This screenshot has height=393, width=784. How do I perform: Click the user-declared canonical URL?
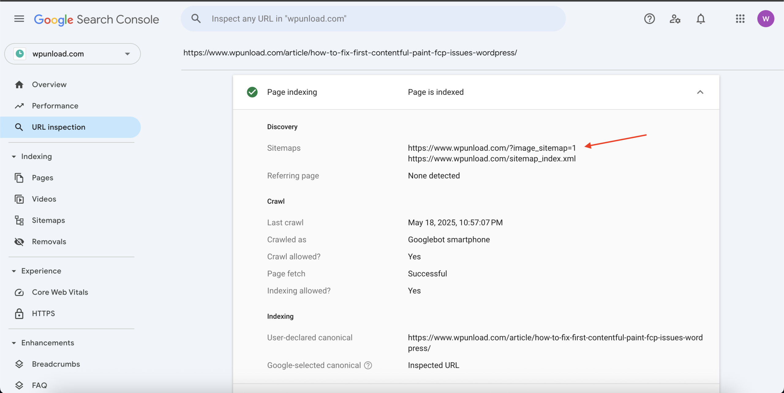point(555,343)
